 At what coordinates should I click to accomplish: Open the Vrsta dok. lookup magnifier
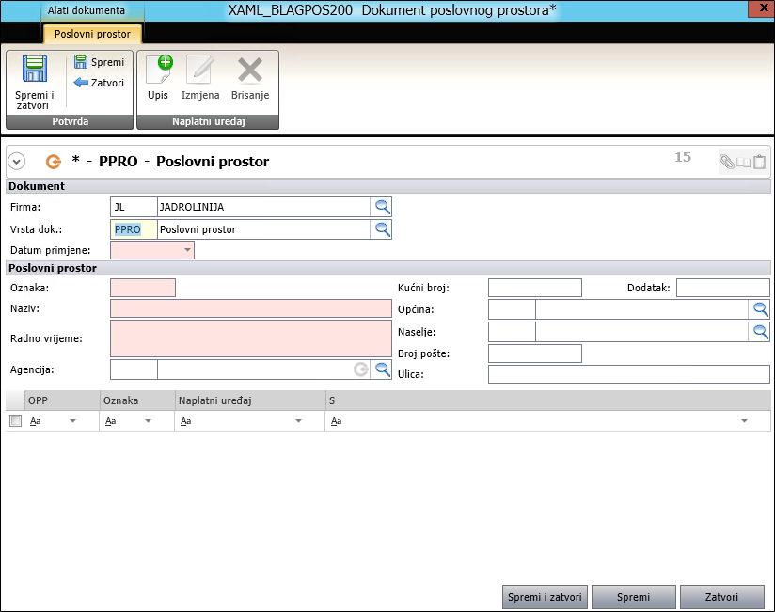(x=383, y=229)
